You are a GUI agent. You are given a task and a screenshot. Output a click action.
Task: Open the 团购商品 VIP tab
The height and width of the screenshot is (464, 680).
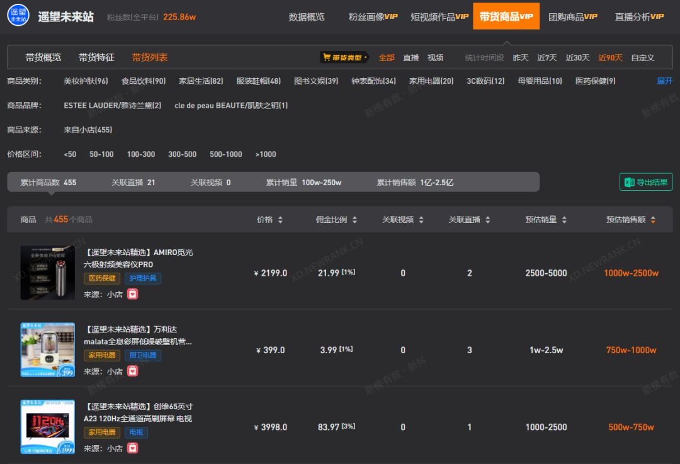[572, 17]
